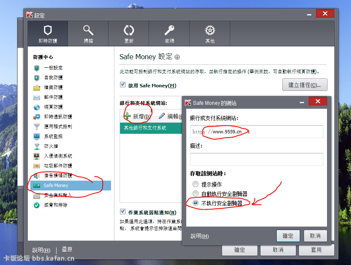Click the 系統監控 monitor icon
351x265 pixels.
pos(37,136)
